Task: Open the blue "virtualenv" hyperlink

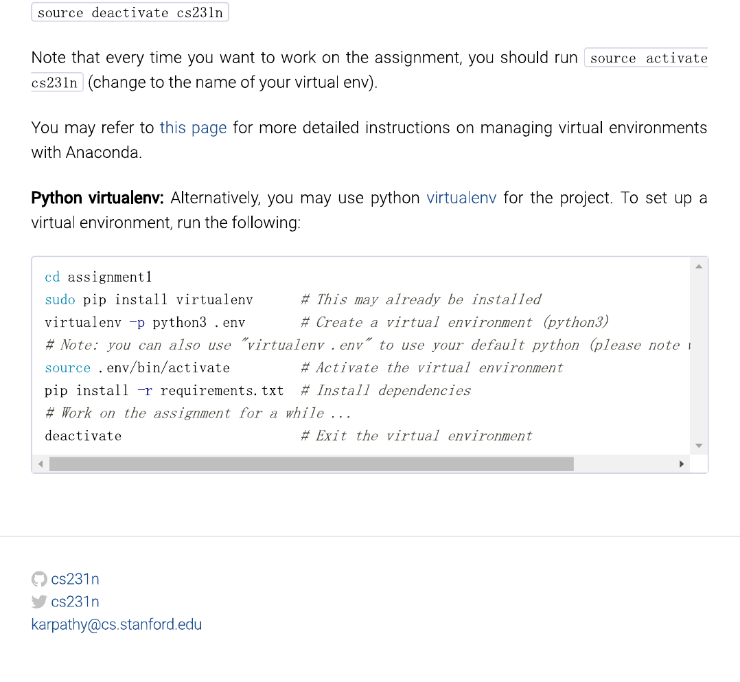Action: (461, 198)
